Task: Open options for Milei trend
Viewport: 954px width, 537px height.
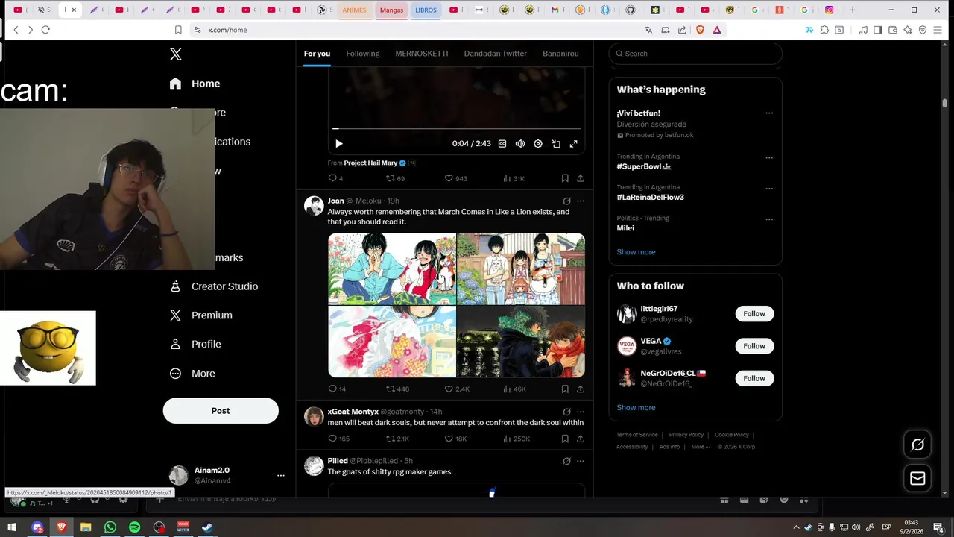Action: 769,219
